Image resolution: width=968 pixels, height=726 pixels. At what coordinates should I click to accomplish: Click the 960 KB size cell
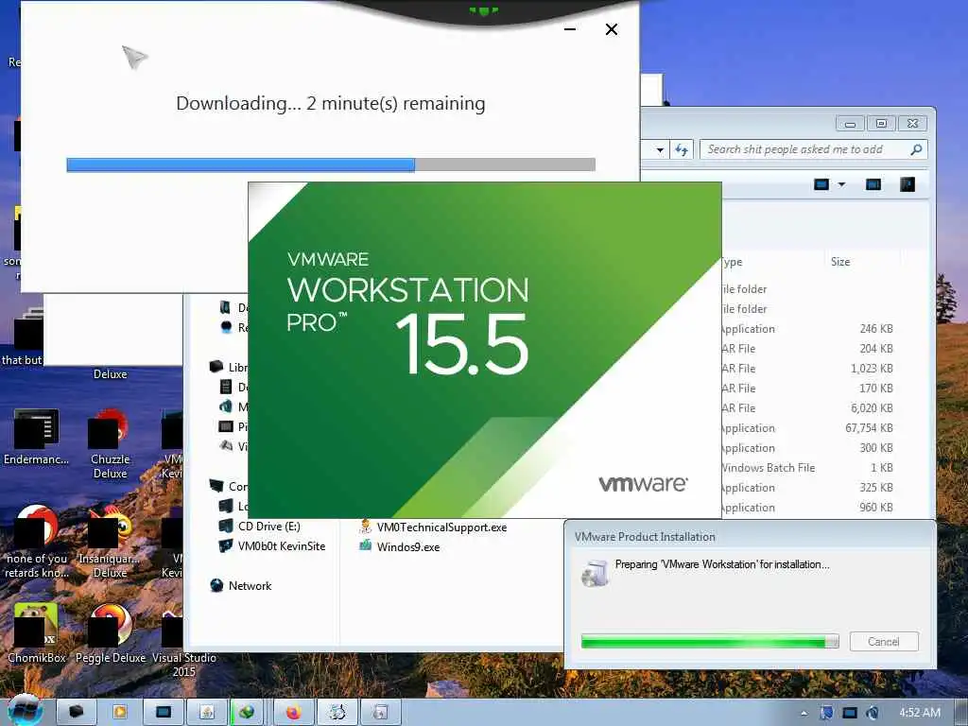pyautogui.click(x=876, y=507)
